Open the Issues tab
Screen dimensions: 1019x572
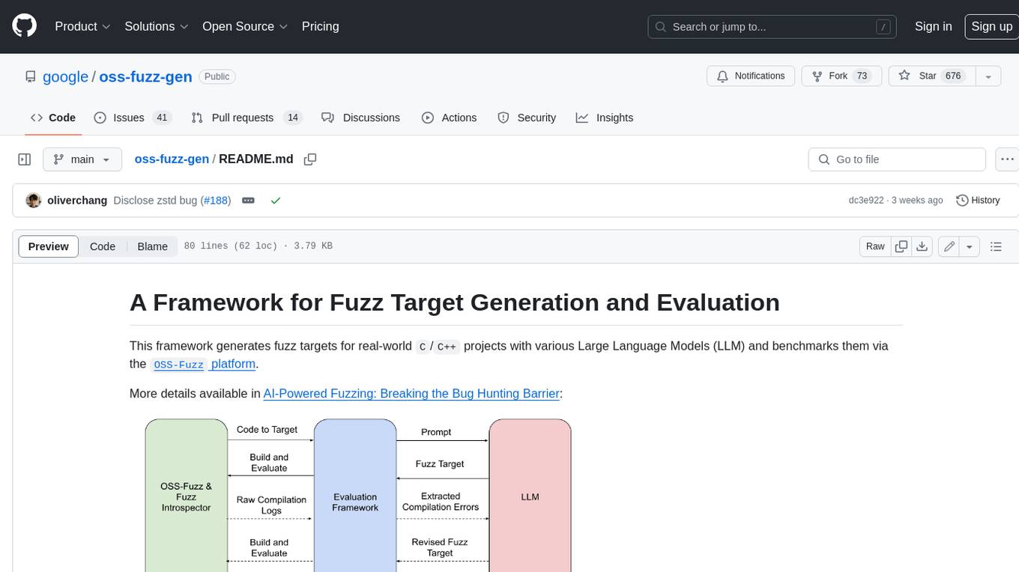pyautogui.click(x=133, y=118)
